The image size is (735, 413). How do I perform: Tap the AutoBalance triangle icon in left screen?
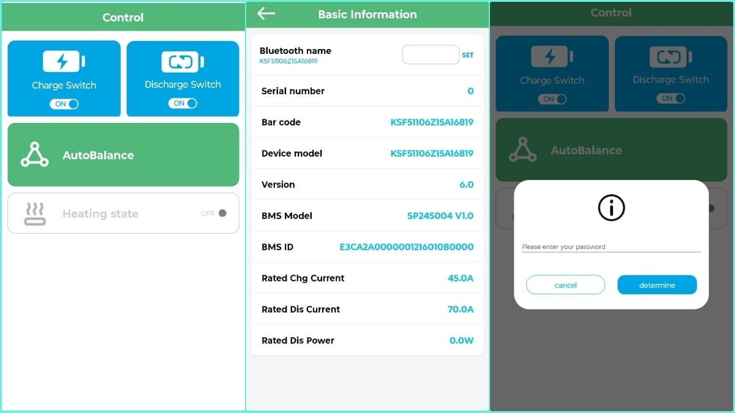pyautogui.click(x=34, y=155)
